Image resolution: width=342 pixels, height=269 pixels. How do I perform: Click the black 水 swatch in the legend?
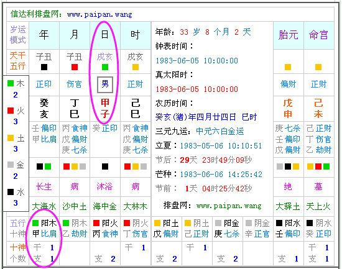click(x=11, y=192)
